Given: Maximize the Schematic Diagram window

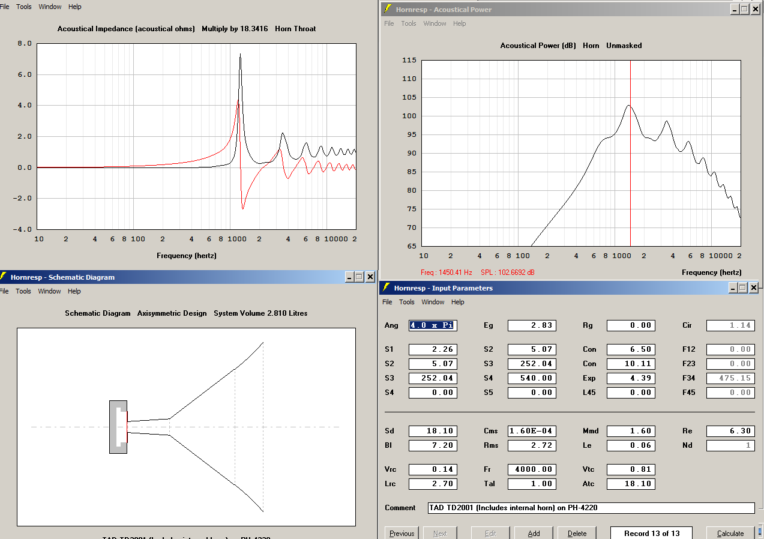Looking at the screenshot, I should [x=359, y=277].
